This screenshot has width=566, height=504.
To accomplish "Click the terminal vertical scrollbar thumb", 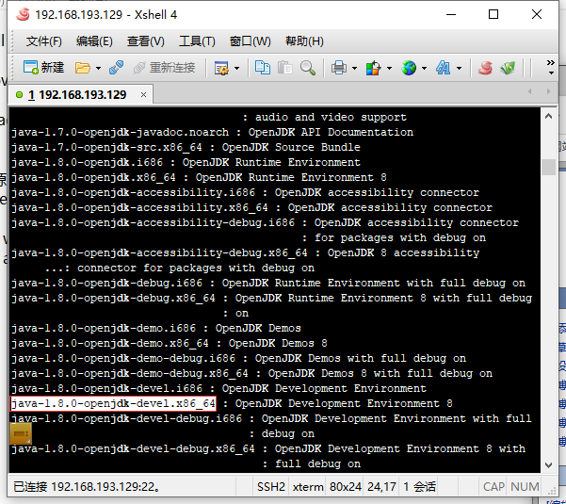I will click(549, 167).
